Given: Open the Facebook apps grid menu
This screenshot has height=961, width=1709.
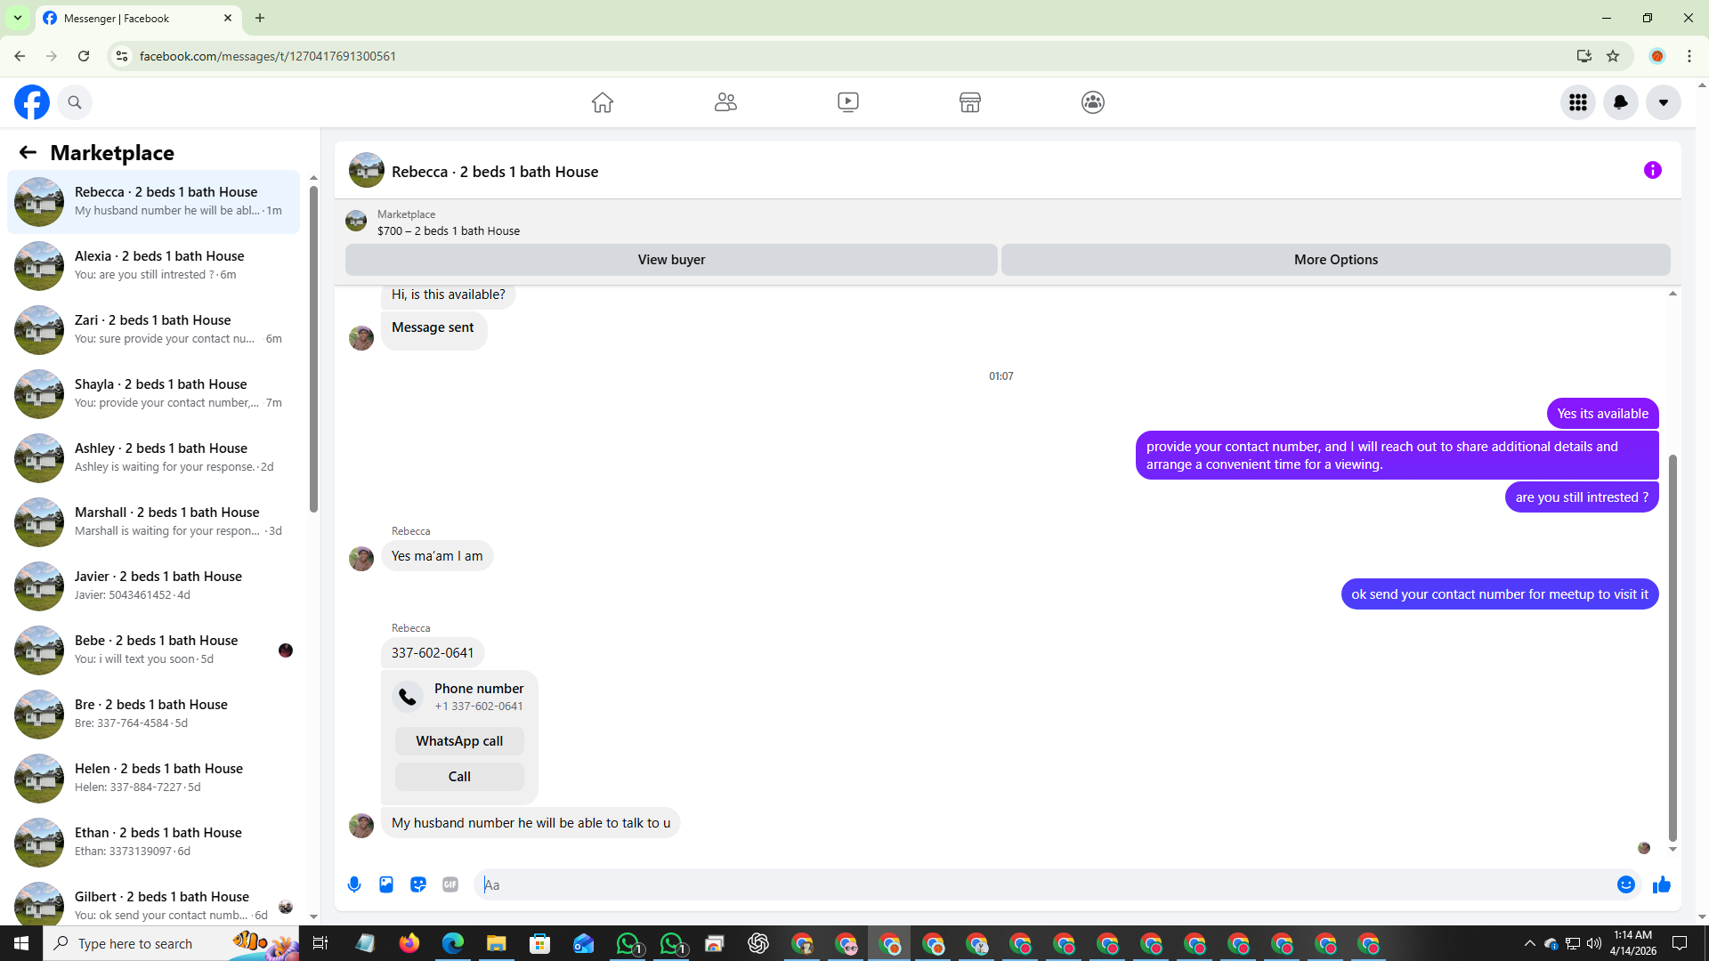Looking at the screenshot, I should pyautogui.click(x=1577, y=102).
